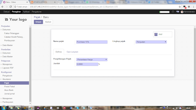Click the browser address bar URL
Viewport: 196px width, 110px height.
(x=74, y=7)
